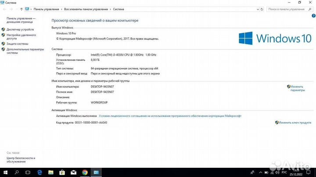Screen dimensions: 316x177
Task: Open the taskbar clock and date
Action: 296,172
